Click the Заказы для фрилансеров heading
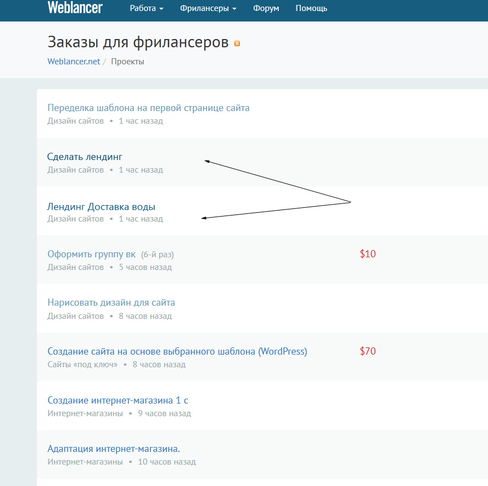 (138, 42)
